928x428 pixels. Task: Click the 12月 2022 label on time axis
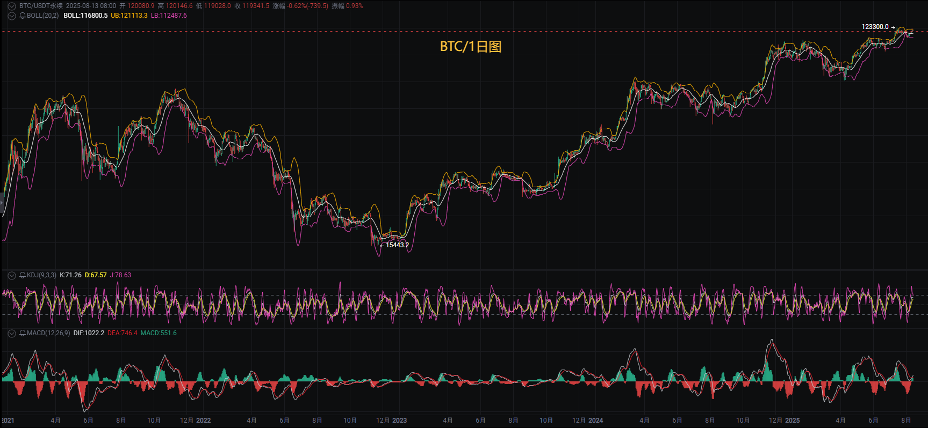click(x=195, y=420)
